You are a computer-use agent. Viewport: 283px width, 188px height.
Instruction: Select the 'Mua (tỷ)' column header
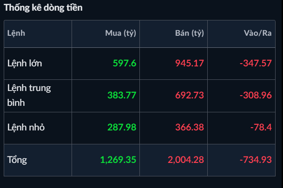(x=121, y=33)
